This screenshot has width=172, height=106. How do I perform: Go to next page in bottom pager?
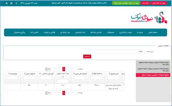point(59,93)
